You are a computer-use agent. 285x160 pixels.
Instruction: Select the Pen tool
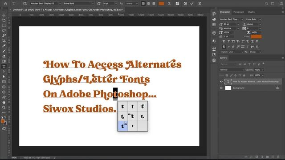tap(4, 72)
